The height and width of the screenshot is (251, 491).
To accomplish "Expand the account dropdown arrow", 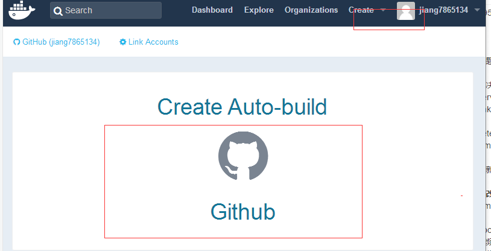I will tap(477, 10).
